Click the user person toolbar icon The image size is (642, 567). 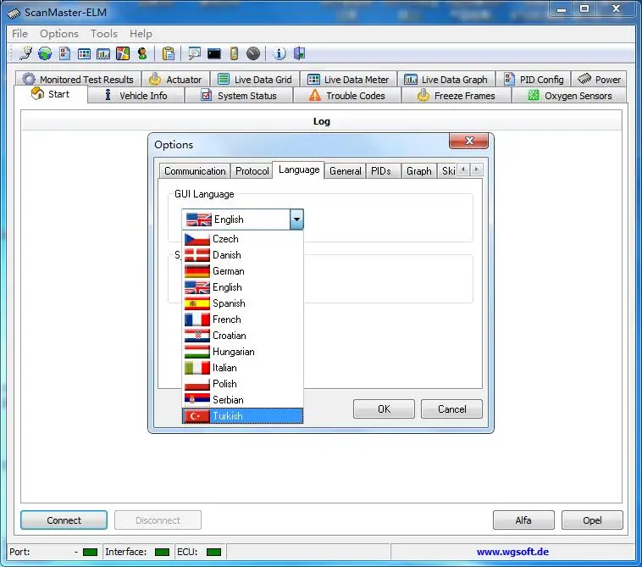pos(142,53)
